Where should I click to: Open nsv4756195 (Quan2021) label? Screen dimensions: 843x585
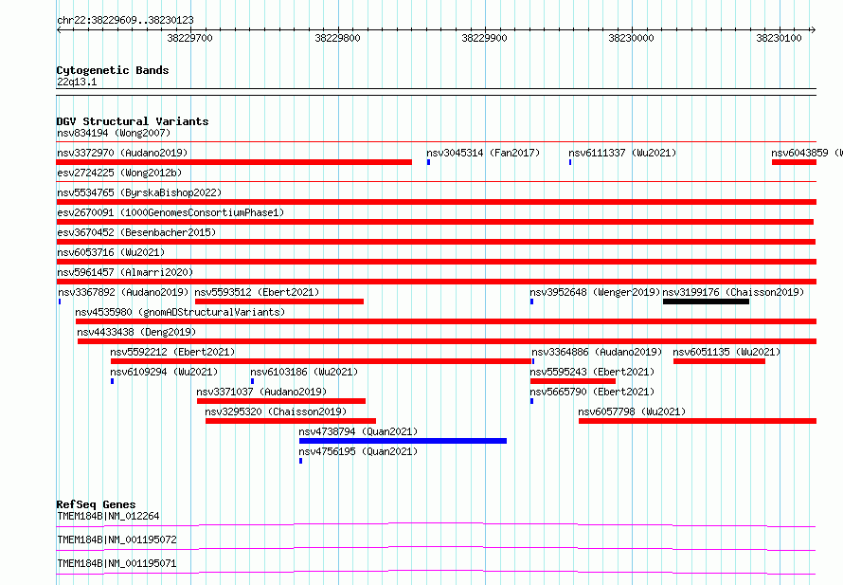point(358,451)
